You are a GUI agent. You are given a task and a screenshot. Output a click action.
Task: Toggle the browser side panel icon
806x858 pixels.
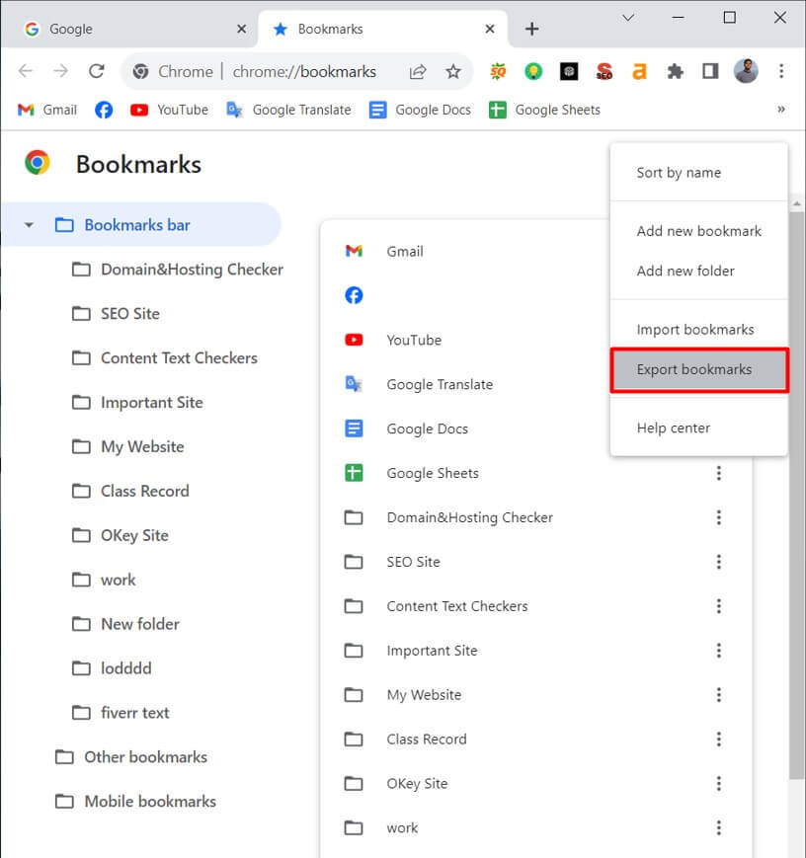[x=710, y=71]
